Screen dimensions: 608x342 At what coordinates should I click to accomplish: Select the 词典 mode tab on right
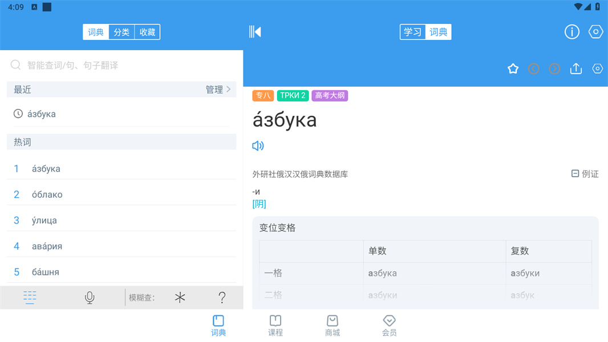coord(438,32)
